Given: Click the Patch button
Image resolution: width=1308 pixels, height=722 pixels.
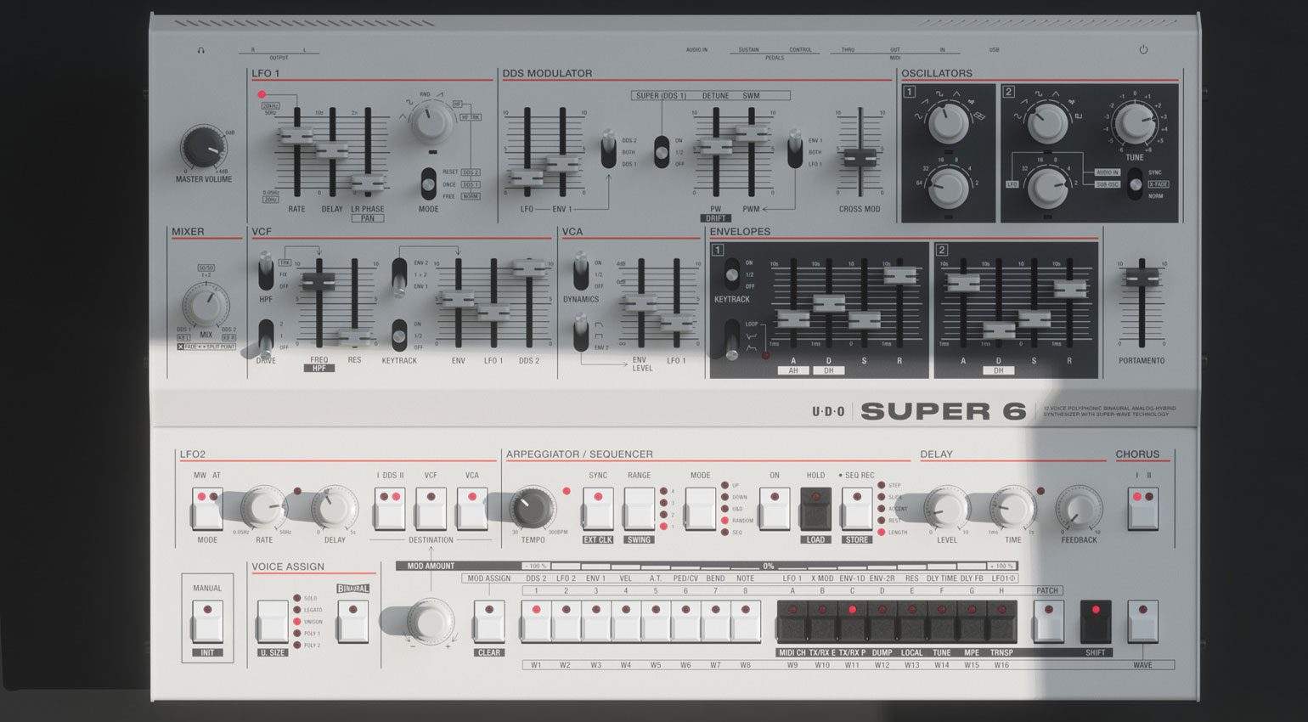Looking at the screenshot, I should (1048, 621).
